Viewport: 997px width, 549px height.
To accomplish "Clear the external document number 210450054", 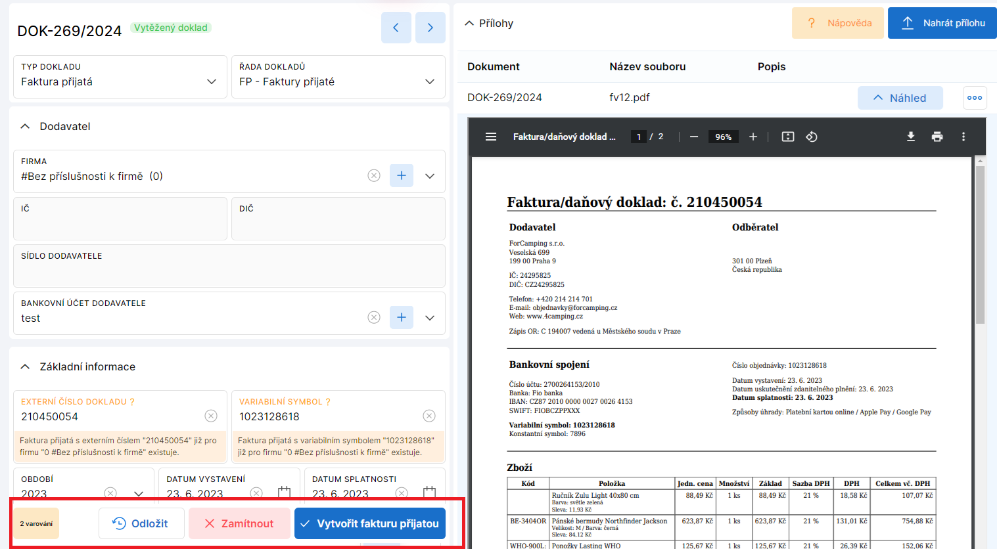I will coord(211,416).
